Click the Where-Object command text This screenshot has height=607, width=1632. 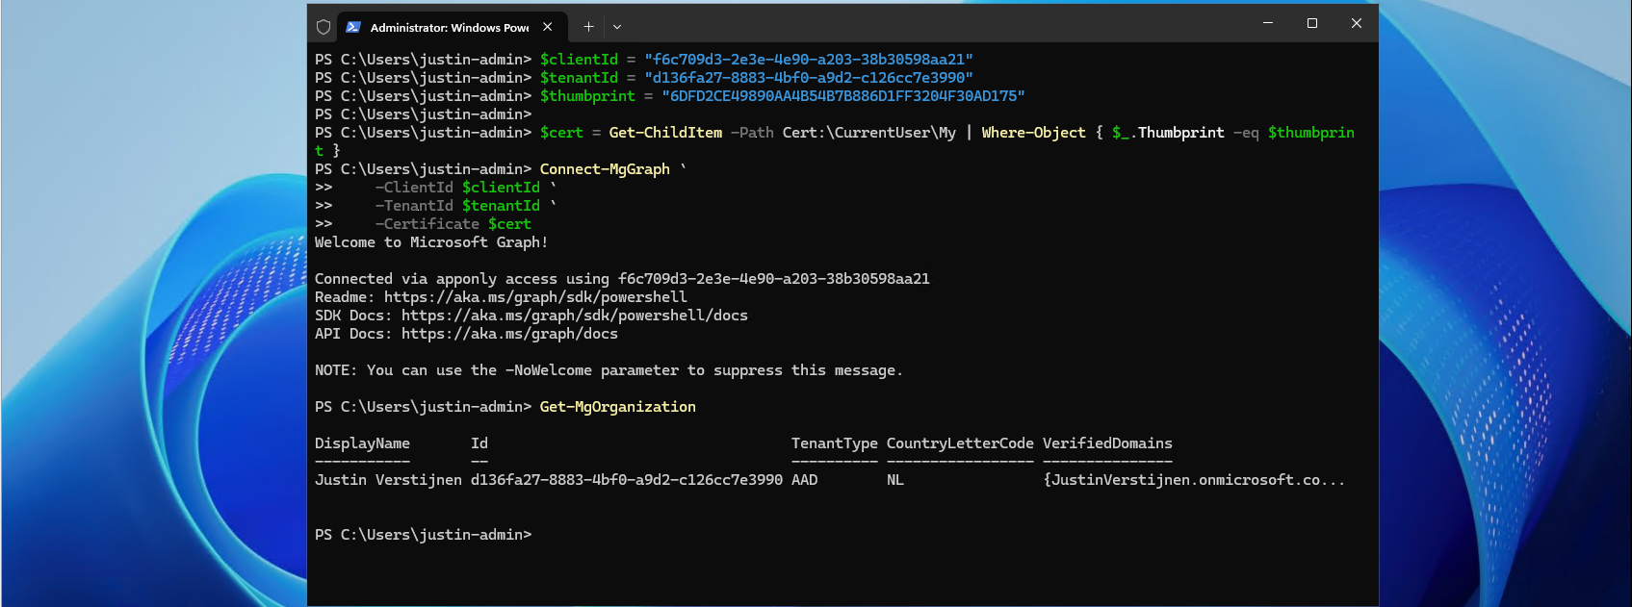coord(1034,133)
